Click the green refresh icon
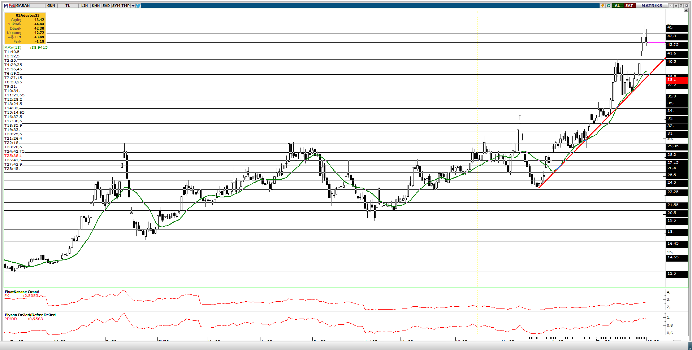 [609, 6]
